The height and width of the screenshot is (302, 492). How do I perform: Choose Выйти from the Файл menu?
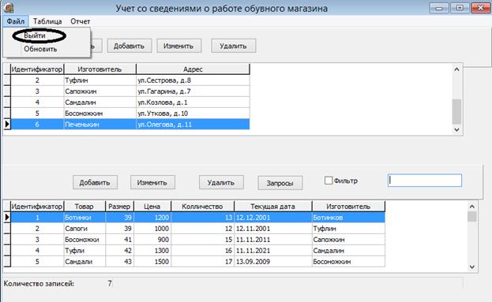(35, 35)
